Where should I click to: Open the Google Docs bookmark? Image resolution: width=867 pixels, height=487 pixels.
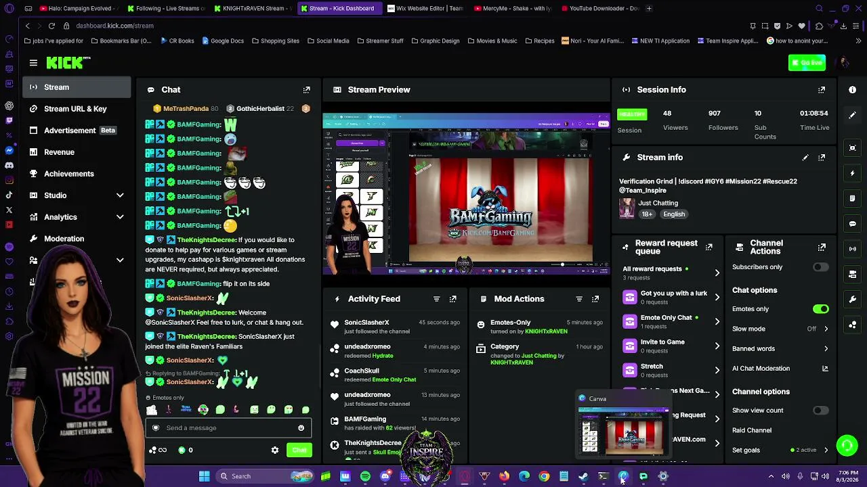click(222, 41)
